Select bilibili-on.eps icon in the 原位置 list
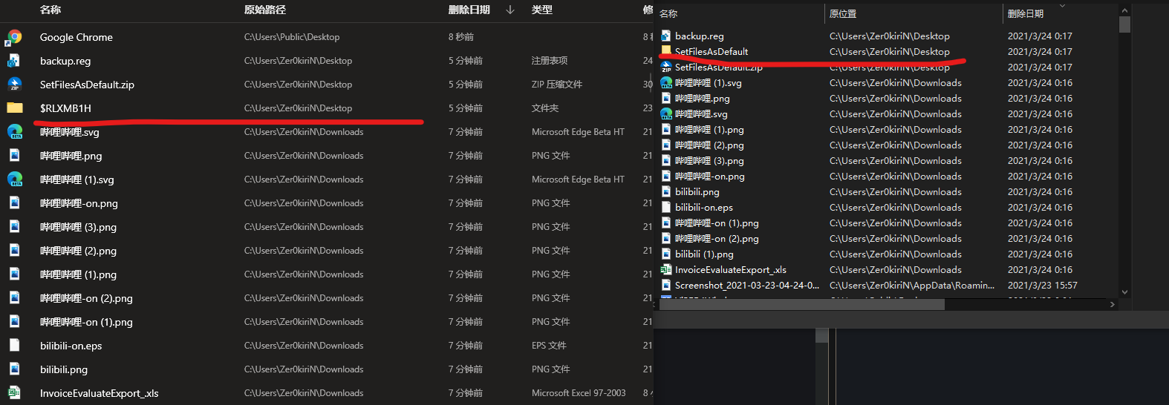 click(x=666, y=207)
